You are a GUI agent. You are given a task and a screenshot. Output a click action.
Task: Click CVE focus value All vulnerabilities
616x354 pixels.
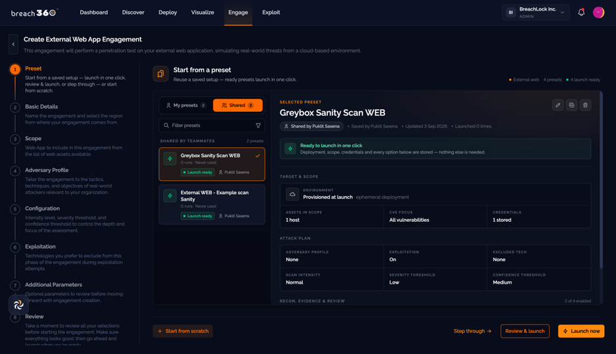point(409,220)
